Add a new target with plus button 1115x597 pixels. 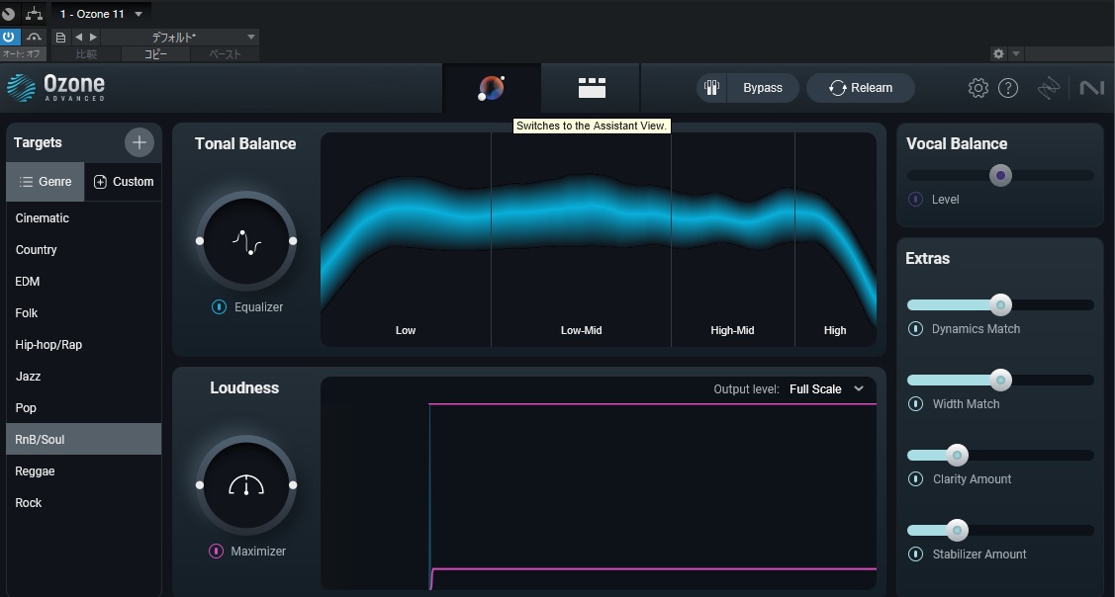point(139,142)
